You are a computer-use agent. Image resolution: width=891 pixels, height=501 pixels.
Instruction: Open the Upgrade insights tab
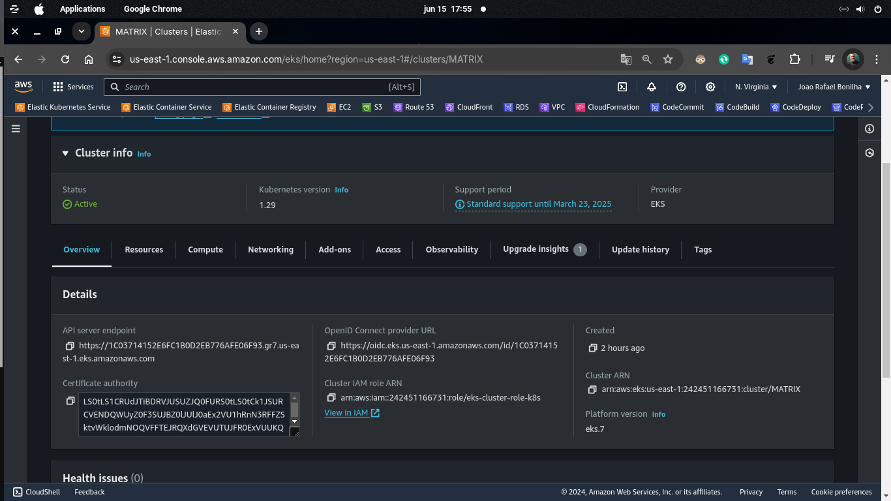tap(545, 249)
